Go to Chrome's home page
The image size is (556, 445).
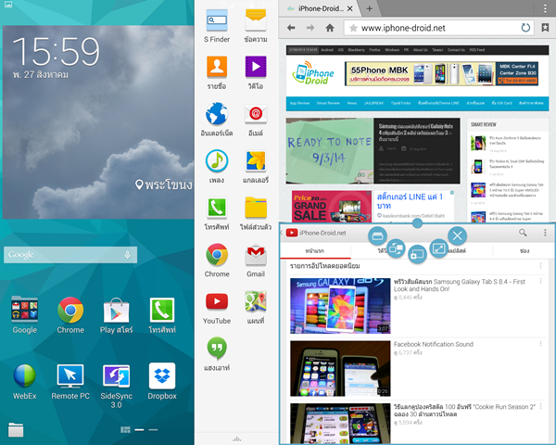click(330, 28)
